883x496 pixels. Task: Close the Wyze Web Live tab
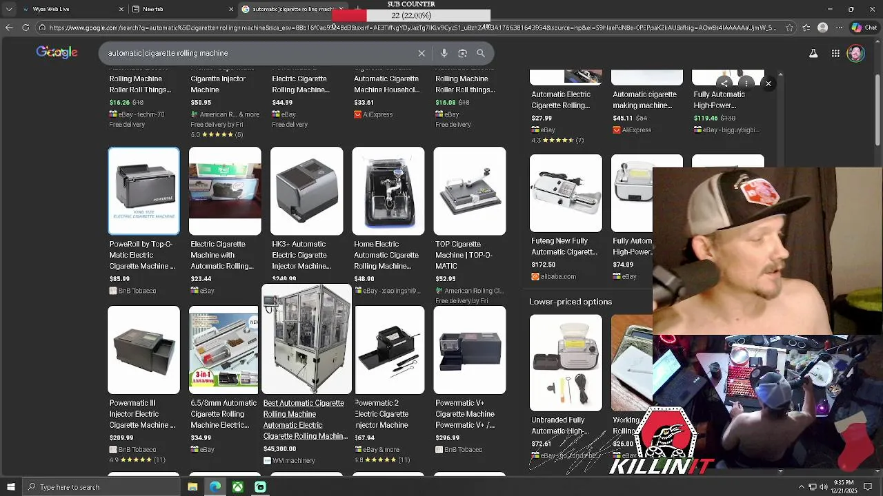121,9
